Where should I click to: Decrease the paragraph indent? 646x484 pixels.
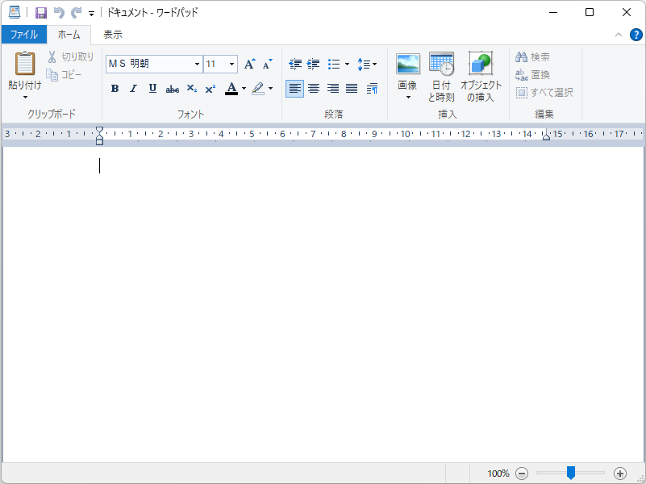[x=295, y=64]
